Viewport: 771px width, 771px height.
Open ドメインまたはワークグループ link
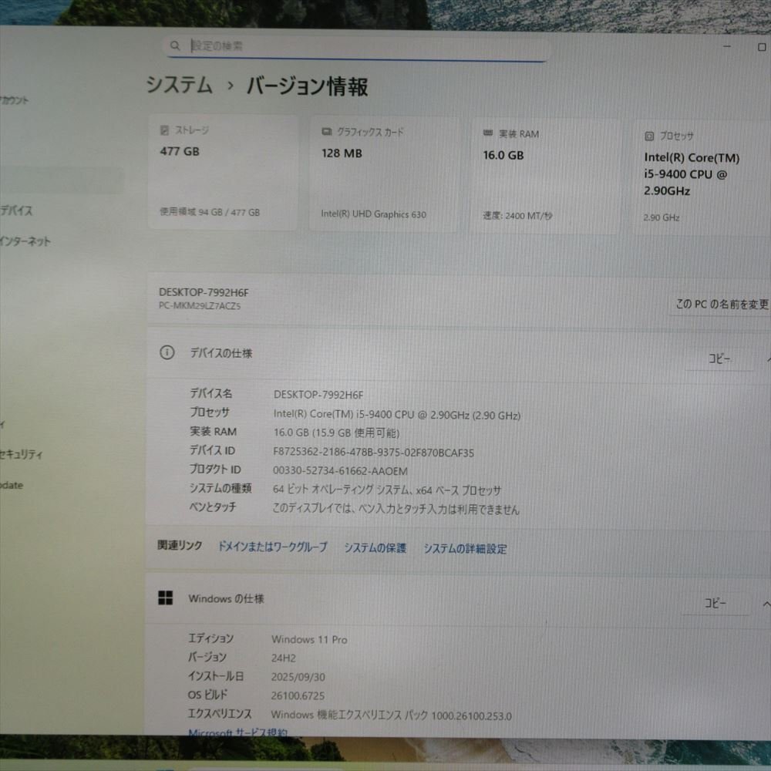pyautogui.click(x=273, y=547)
